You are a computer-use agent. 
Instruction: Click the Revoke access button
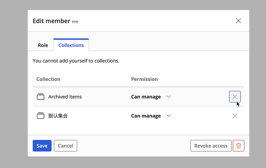[x=211, y=146]
